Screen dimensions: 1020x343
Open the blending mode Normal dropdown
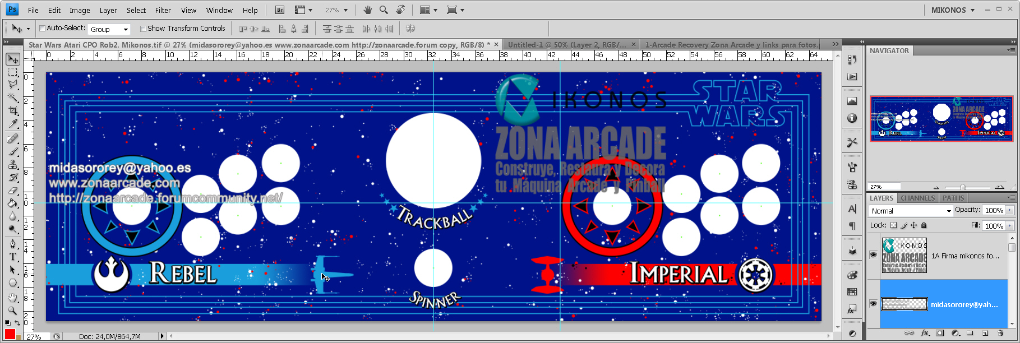click(x=911, y=211)
